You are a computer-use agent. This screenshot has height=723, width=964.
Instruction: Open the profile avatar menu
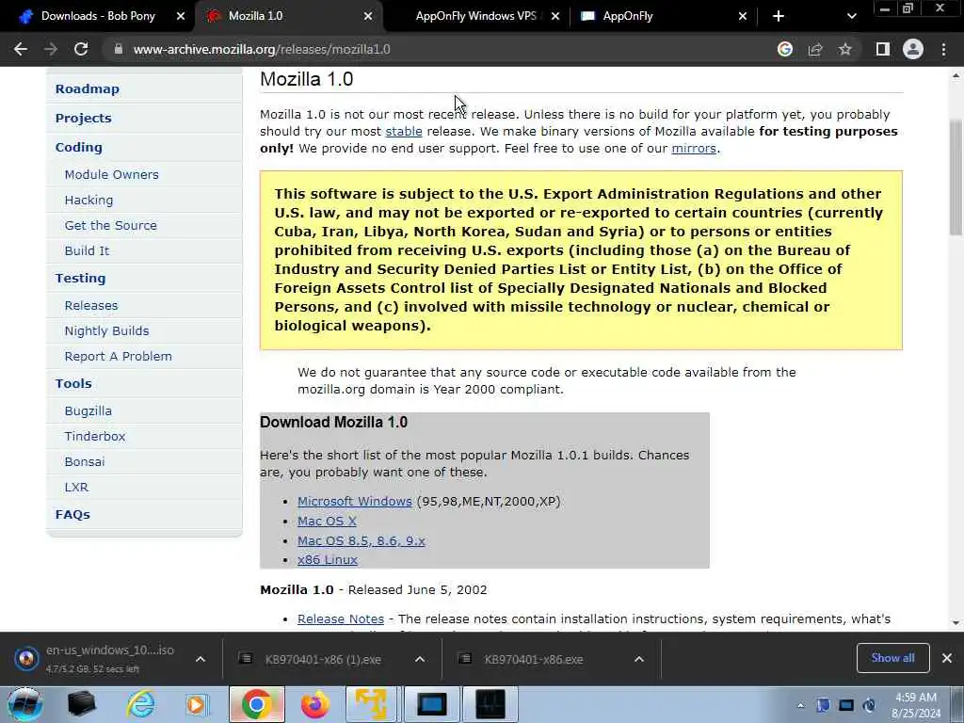(x=913, y=49)
